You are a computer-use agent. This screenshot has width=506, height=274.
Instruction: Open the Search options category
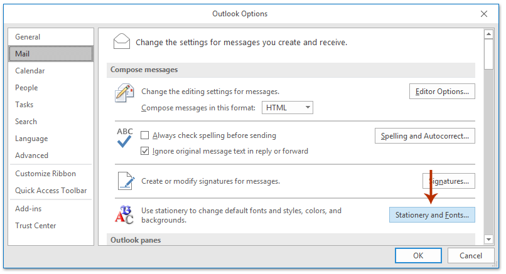[51, 122]
